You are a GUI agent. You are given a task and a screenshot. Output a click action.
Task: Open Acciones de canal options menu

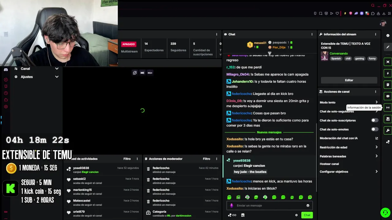point(375,92)
